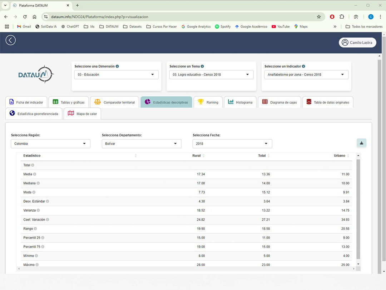Viewport: 386px width, 290px height.
Task: Open the Selecciona Fecha dropdown
Action: tap(232, 144)
